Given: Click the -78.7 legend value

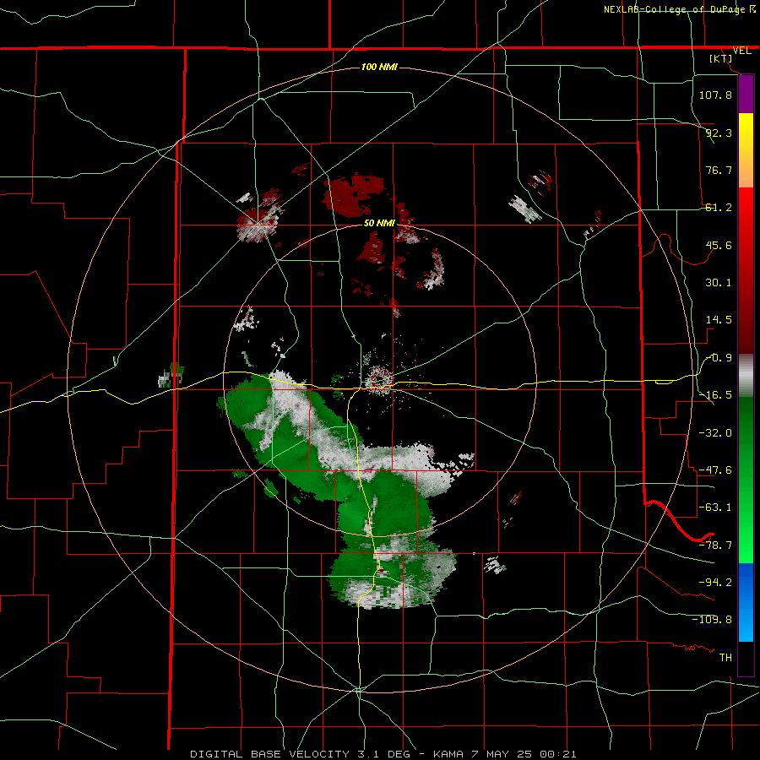Looking at the screenshot, I should pos(715,545).
